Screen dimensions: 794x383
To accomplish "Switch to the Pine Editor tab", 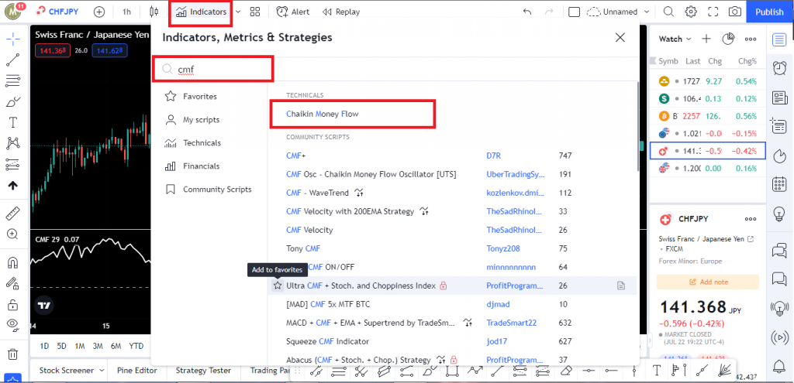I will click(136, 371).
